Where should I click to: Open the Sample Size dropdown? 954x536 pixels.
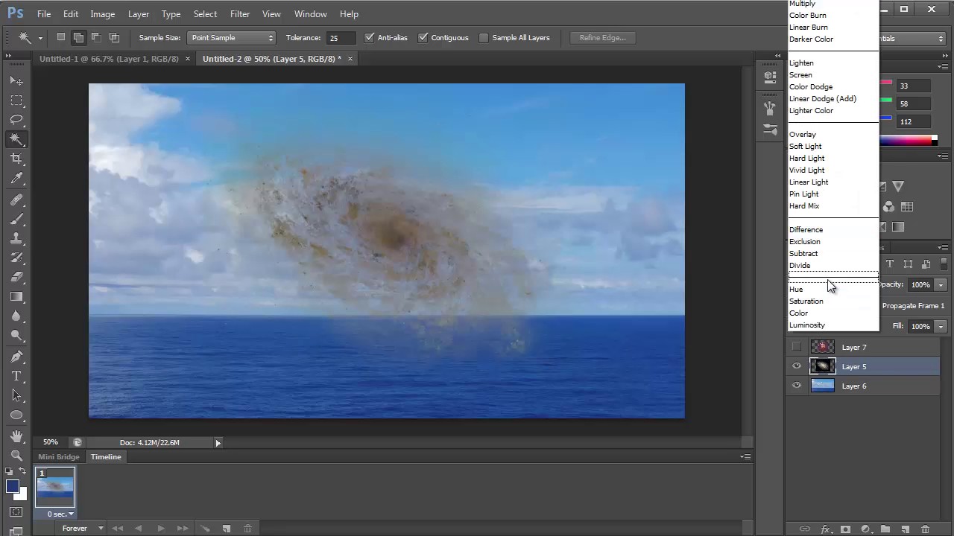click(232, 38)
